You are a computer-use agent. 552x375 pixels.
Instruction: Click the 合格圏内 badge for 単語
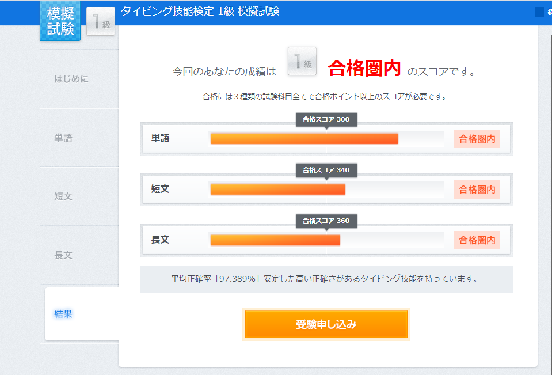(477, 139)
